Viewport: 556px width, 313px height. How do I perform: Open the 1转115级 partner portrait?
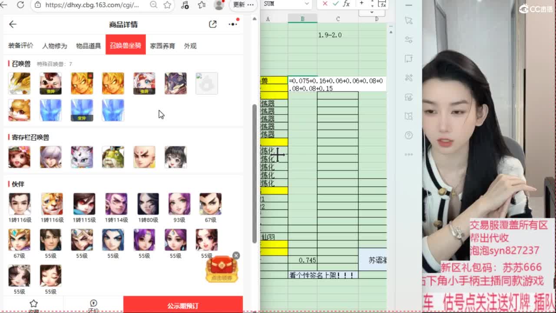coord(84,204)
